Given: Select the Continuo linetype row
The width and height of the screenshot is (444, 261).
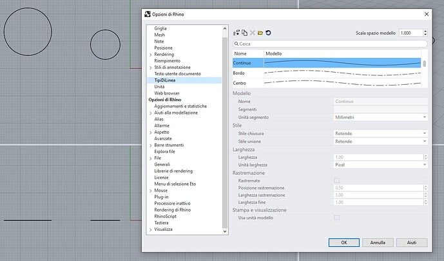Looking at the screenshot, I should (x=327, y=63).
